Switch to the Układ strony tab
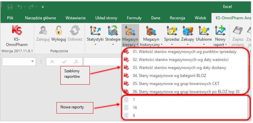The height and width of the screenshot is (123, 253). click(106, 18)
